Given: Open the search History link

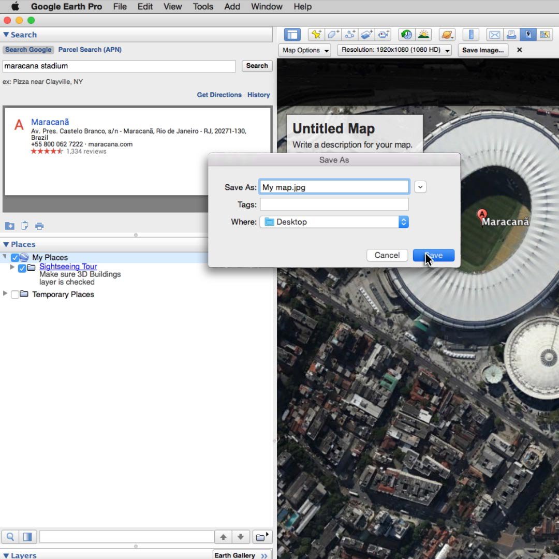Looking at the screenshot, I should click(258, 95).
